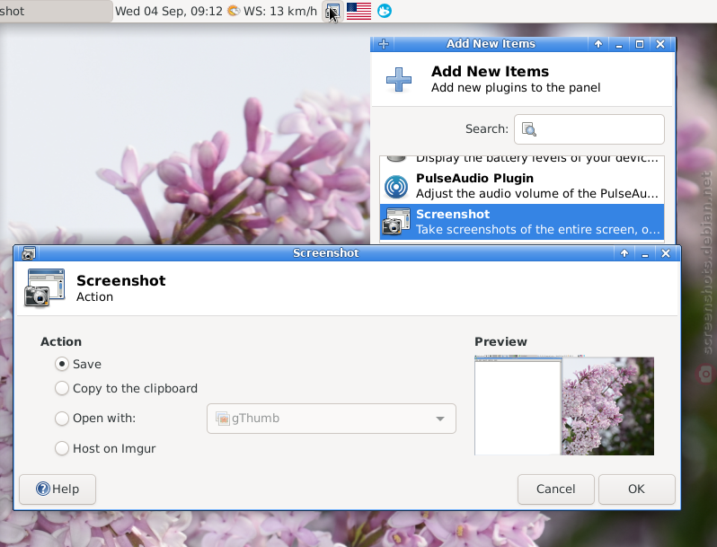The image size is (717, 547).
Task: Click the PulseAudio Plugin speaker icon
Action: pos(396,187)
